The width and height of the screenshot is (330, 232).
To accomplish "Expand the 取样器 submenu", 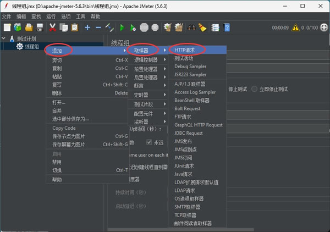I will pos(148,51).
